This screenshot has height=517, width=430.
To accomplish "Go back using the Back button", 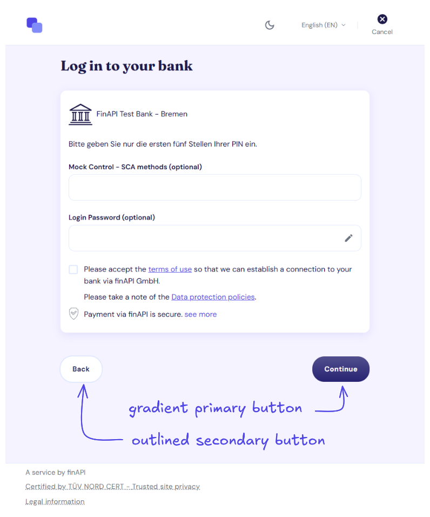I will [81, 369].
